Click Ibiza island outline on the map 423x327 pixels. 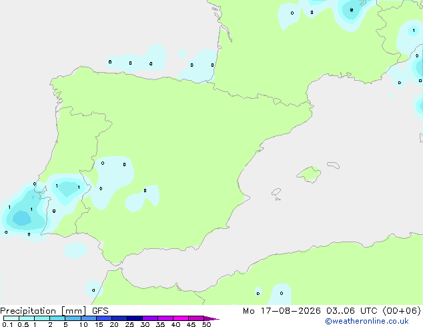(x=276, y=192)
